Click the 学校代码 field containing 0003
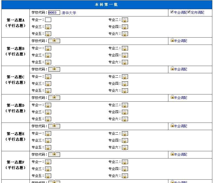This screenshot has width=214, height=183. (54, 13)
